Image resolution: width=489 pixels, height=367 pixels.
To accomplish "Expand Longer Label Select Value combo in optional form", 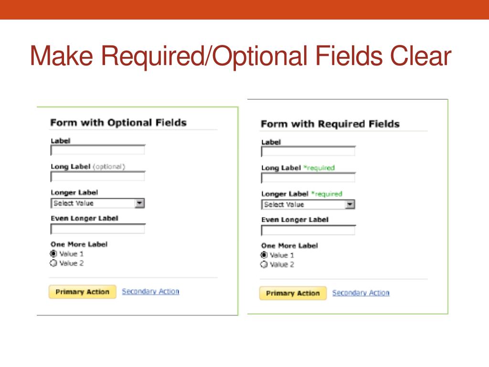I will coord(97,203).
